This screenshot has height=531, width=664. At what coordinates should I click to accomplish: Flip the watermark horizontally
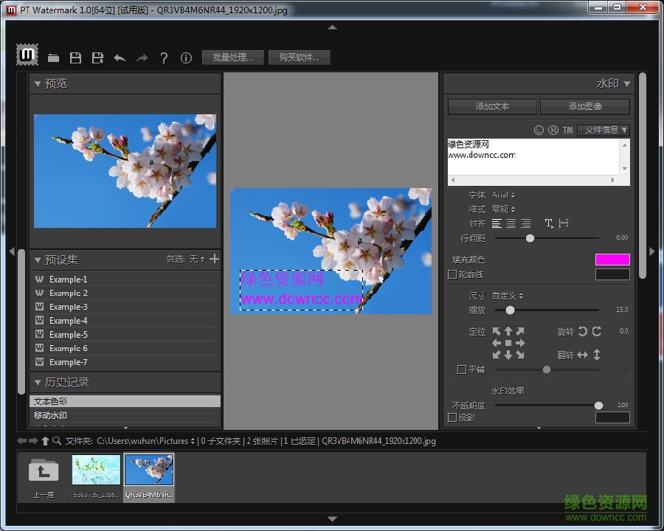coord(582,355)
